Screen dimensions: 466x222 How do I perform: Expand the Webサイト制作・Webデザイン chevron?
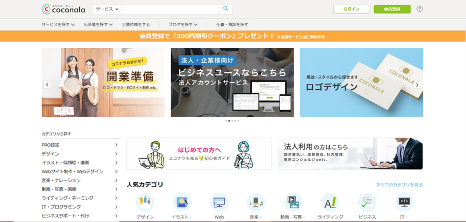point(116,171)
